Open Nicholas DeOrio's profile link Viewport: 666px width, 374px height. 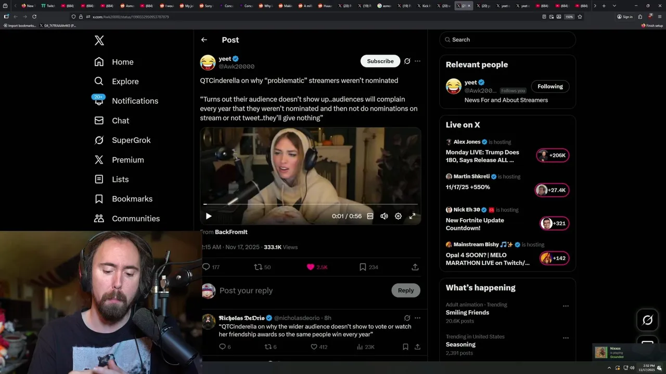tap(241, 318)
